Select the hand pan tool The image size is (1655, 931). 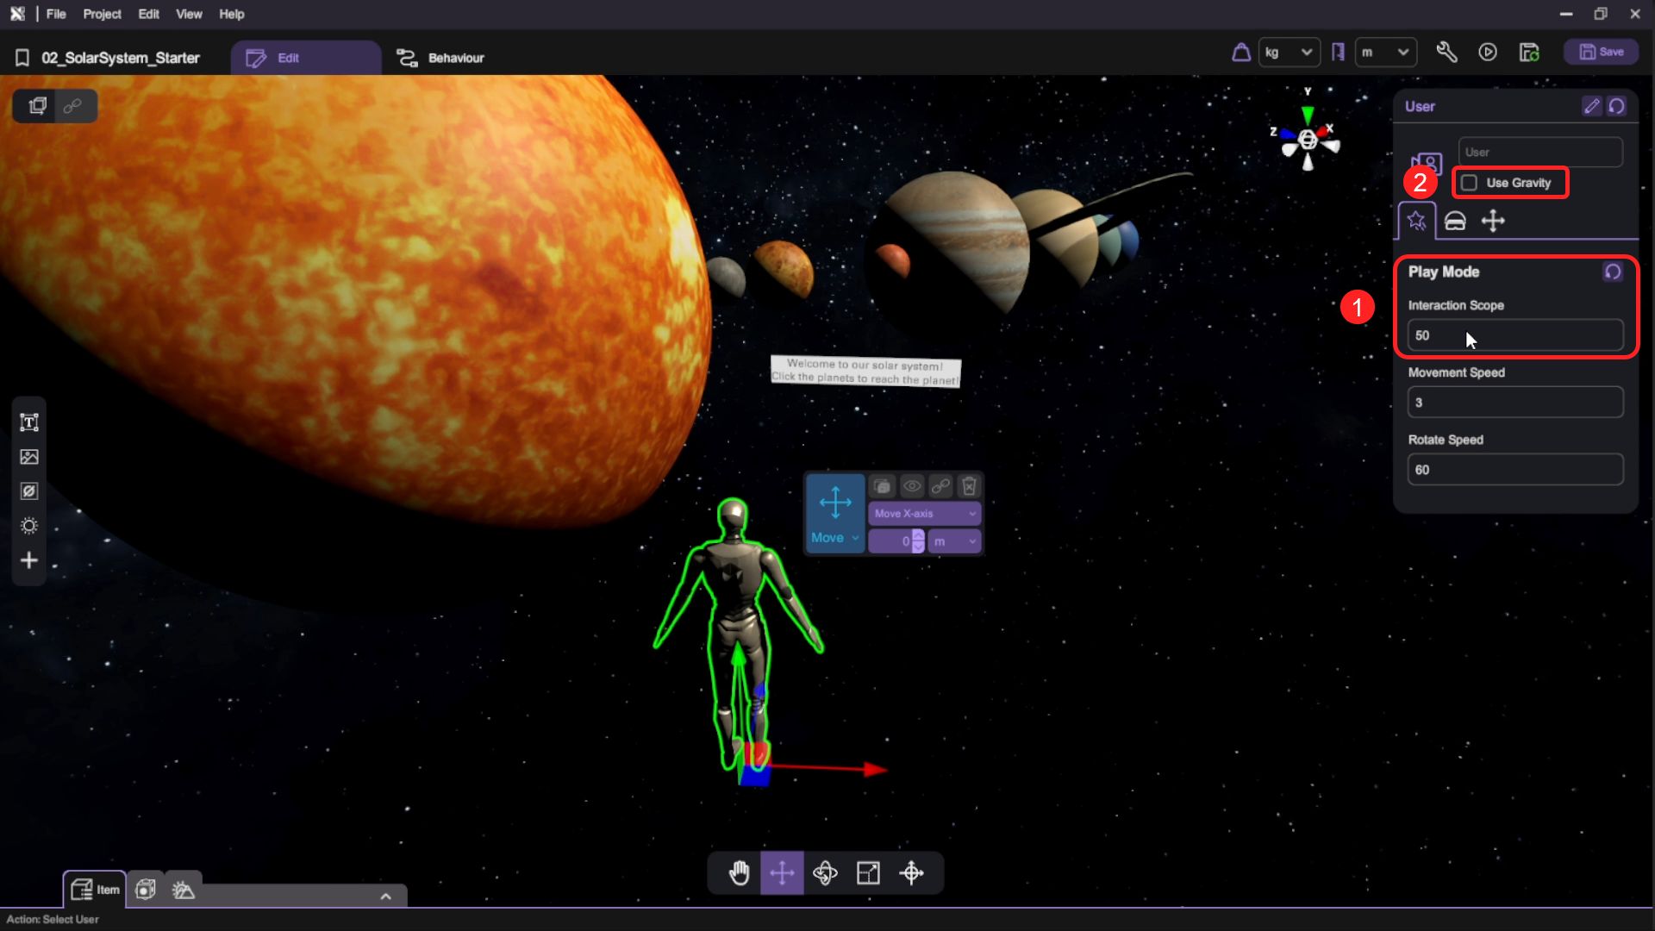point(739,873)
